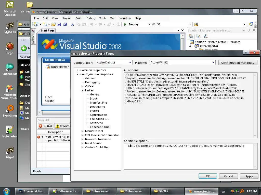Click View Class Diagram icon in Solution Explorer
This screenshot has height=195, width=261.
click(x=206, y=36)
